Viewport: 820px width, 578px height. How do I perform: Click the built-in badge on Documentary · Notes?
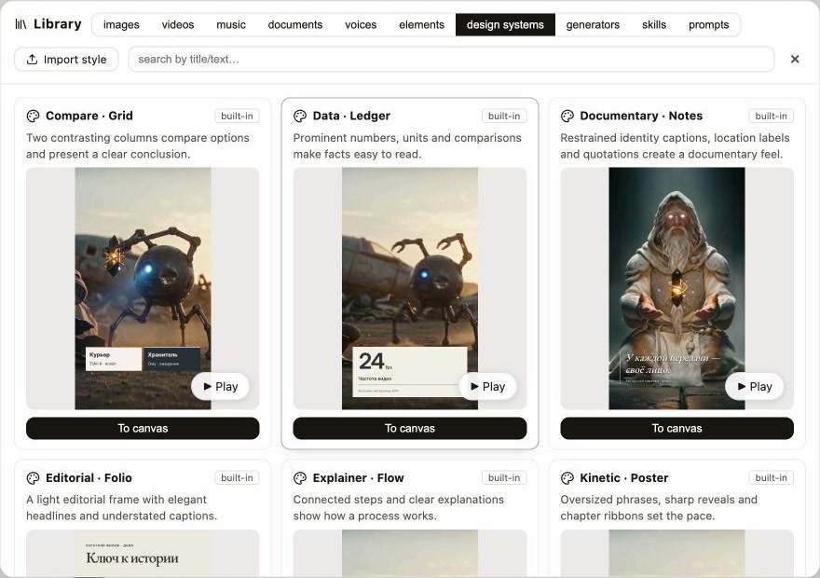click(772, 117)
